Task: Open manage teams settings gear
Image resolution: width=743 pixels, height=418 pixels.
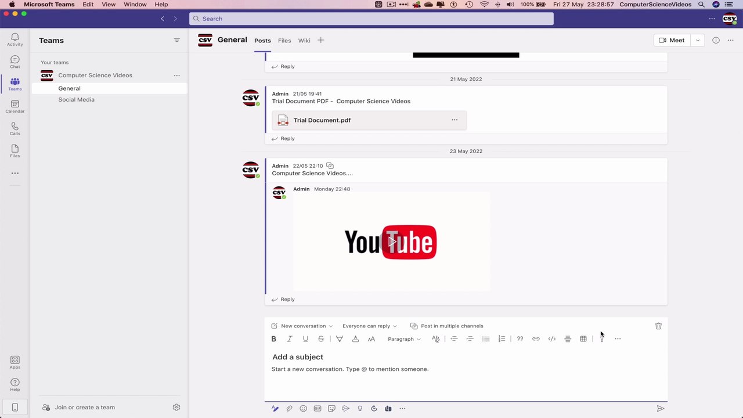Action: click(176, 408)
